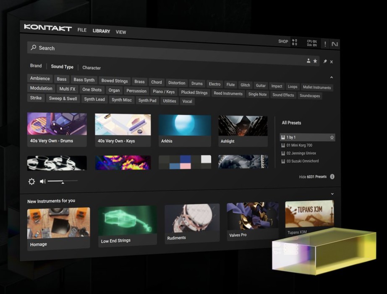387x294 pixels.
Task: Click the keyboard icon beside 01 Mini Korg 700
Action: (283, 145)
